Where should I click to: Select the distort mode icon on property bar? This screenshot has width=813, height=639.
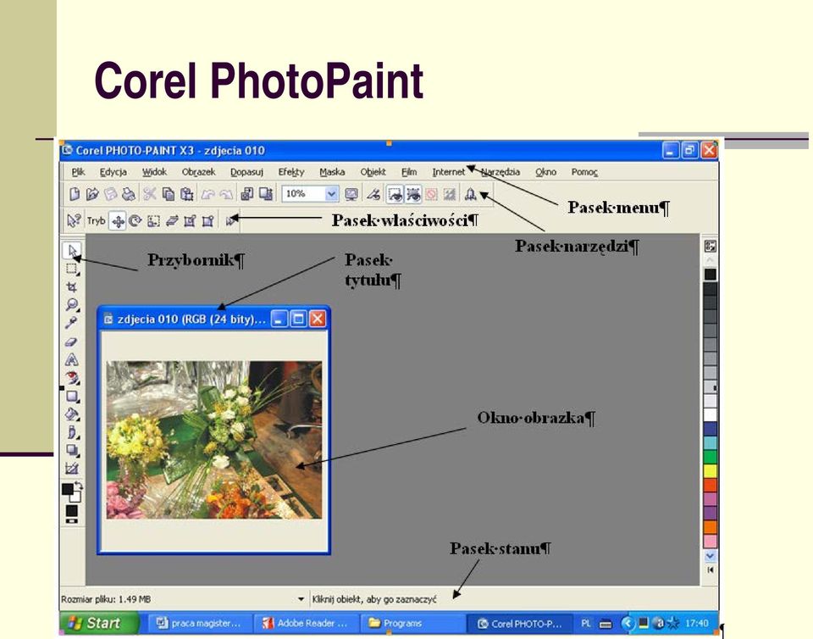pyautogui.click(x=190, y=221)
